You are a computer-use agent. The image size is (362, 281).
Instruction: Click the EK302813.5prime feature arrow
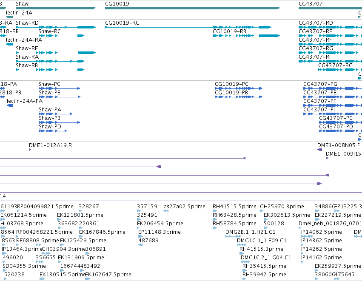click(x=265, y=219)
